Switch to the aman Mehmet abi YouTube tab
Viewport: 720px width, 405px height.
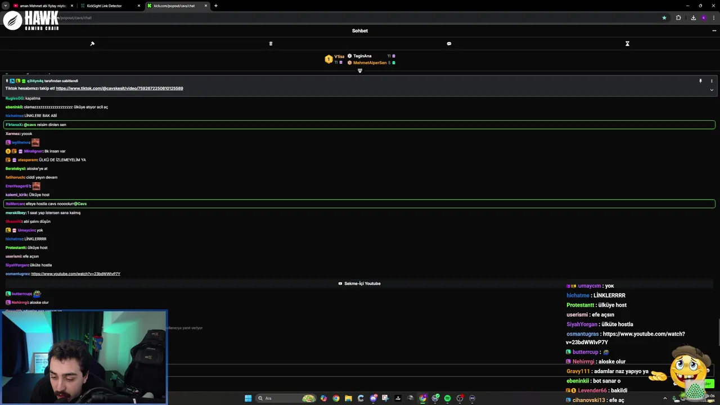tap(43, 6)
